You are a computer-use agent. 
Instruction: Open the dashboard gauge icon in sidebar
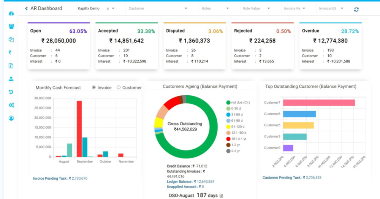(x=11, y=14)
